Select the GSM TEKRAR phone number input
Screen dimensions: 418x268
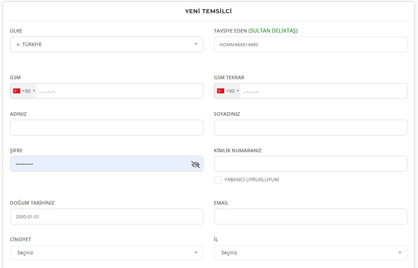(x=323, y=91)
